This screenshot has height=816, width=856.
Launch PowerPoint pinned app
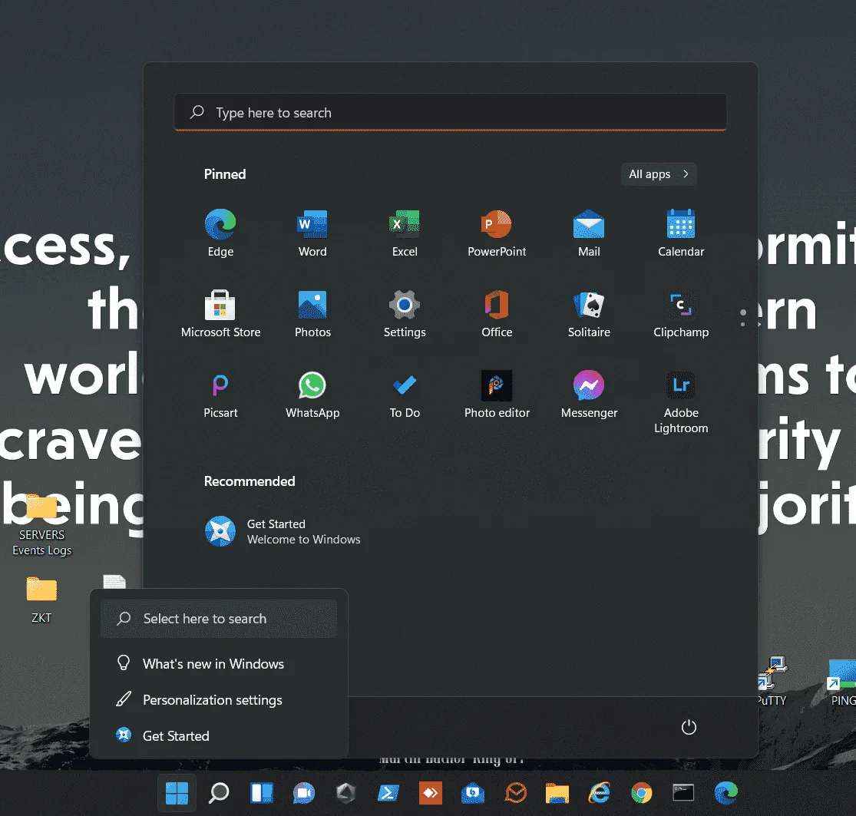click(497, 233)
